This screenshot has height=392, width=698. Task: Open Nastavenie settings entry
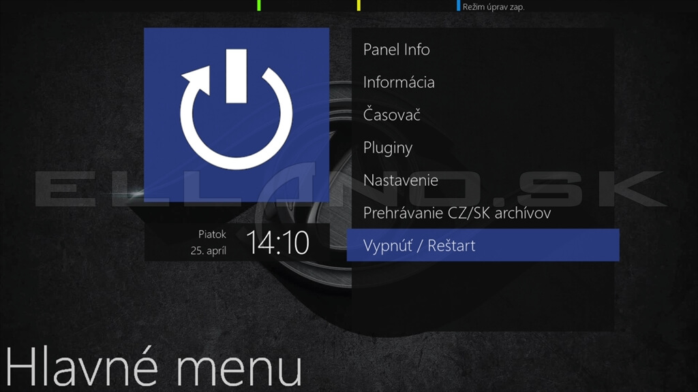(x=483, y=180)
